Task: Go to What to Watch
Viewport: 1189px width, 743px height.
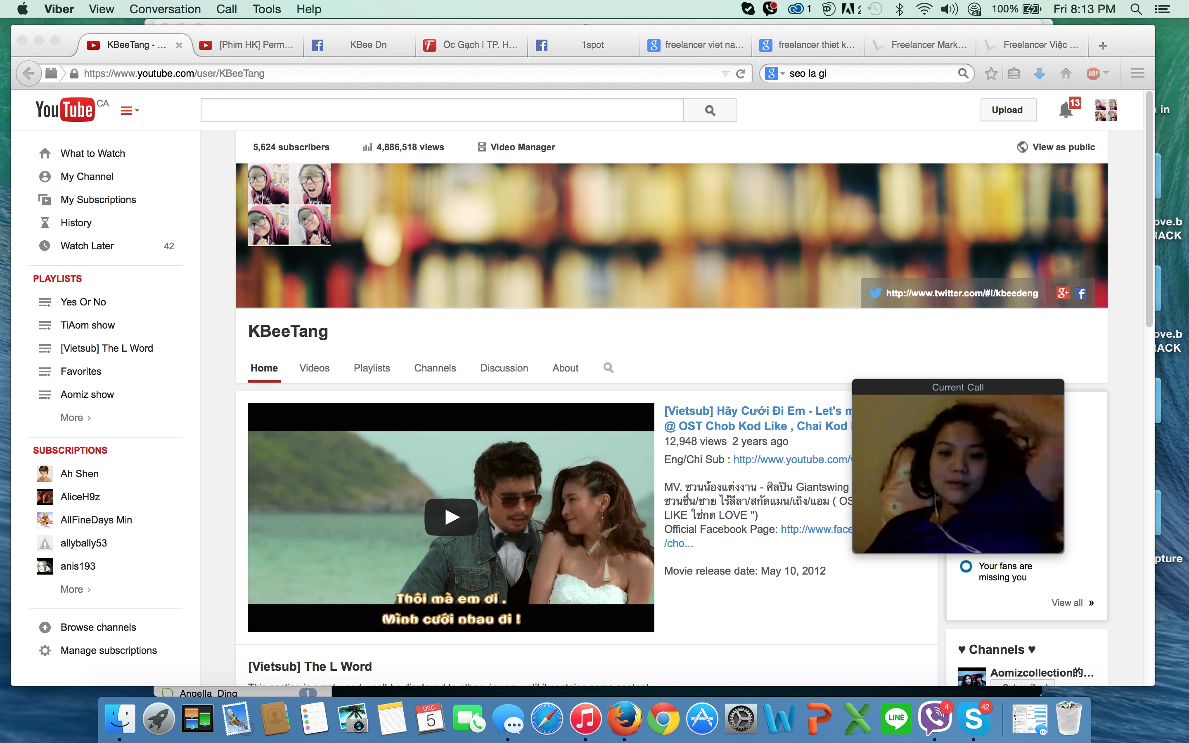Action: click(93, 153)
